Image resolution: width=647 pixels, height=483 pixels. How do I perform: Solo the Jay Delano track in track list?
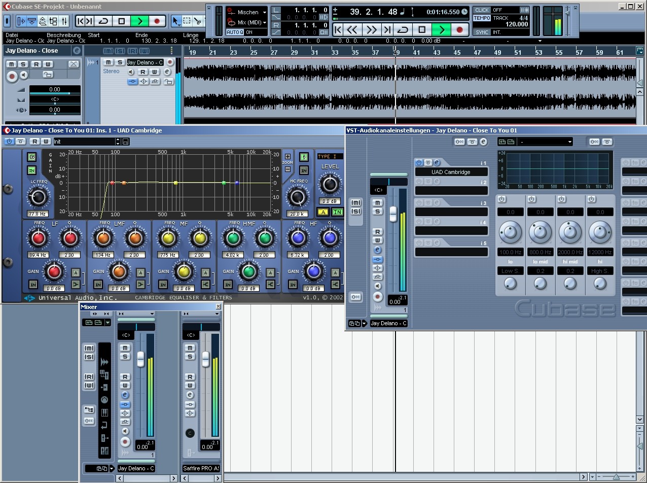click(120, 62)
